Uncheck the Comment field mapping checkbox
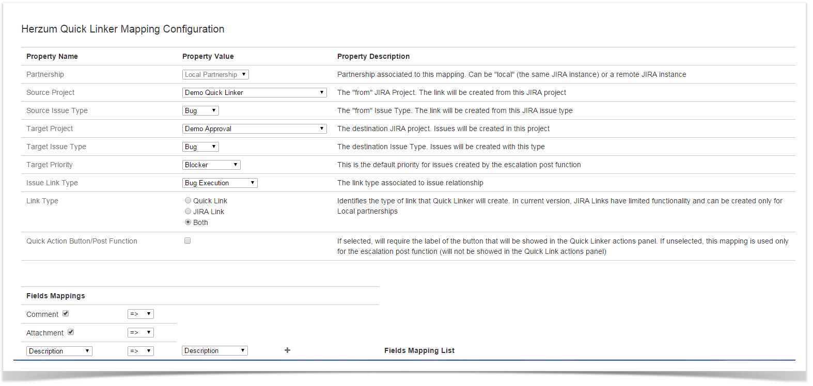 (x=66, y=313)
